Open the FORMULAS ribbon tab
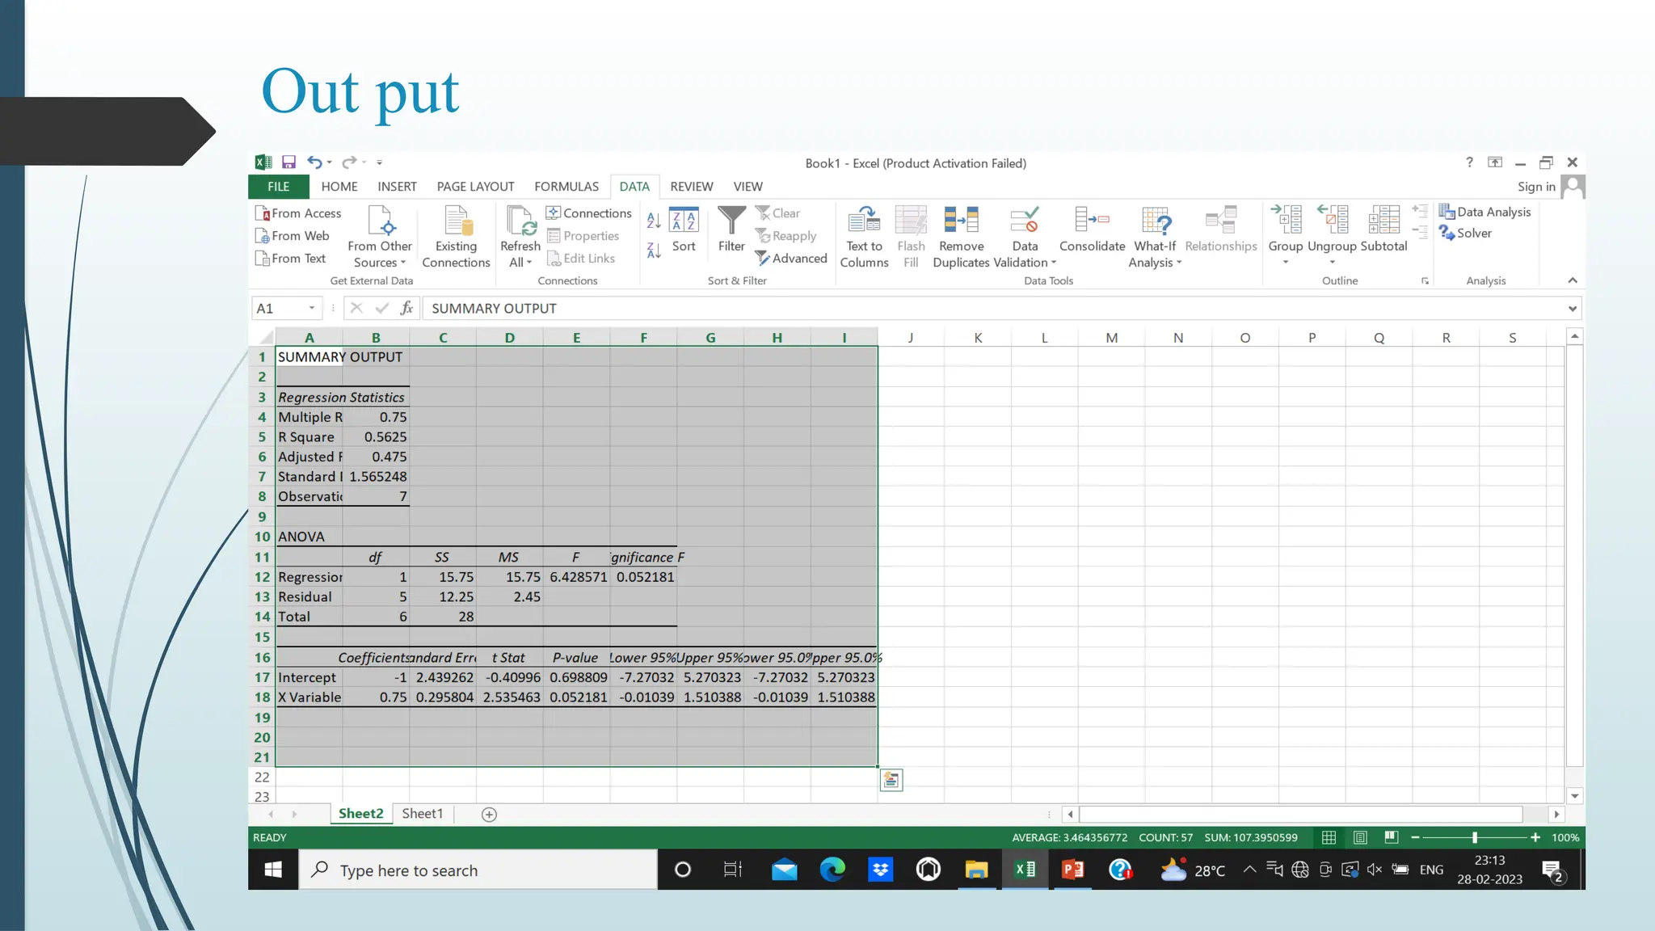1655x931 pixels. tap(566, 187)
